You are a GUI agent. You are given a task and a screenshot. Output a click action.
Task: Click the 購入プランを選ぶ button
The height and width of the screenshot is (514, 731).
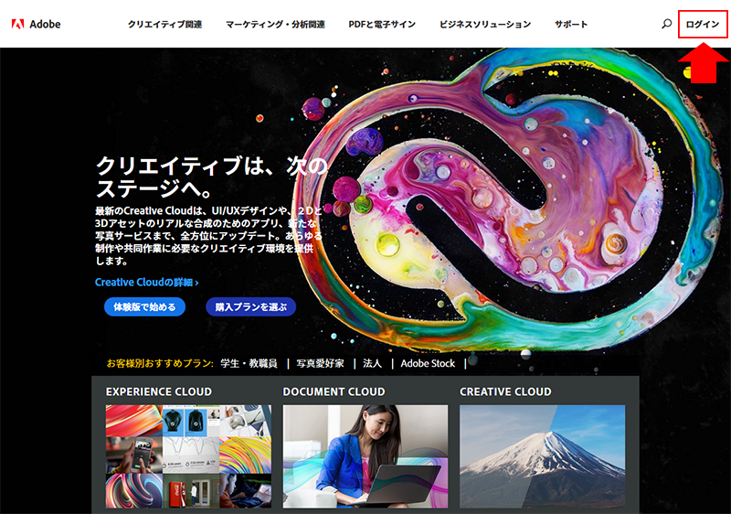250,307
